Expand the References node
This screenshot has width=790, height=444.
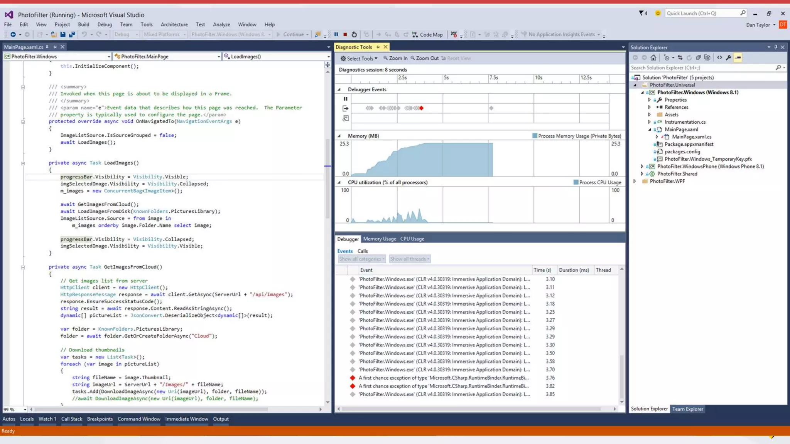pos(649,107)
